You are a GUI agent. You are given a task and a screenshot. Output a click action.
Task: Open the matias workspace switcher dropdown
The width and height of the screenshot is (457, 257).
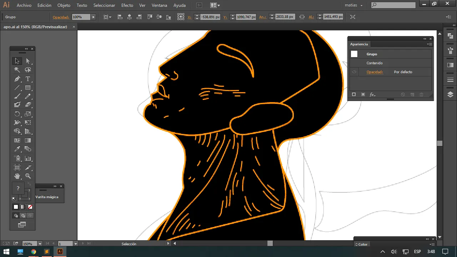(353, 5)
